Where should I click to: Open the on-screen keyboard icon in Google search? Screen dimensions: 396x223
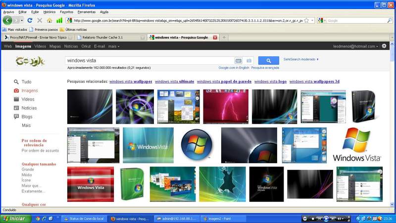point(238,60)
